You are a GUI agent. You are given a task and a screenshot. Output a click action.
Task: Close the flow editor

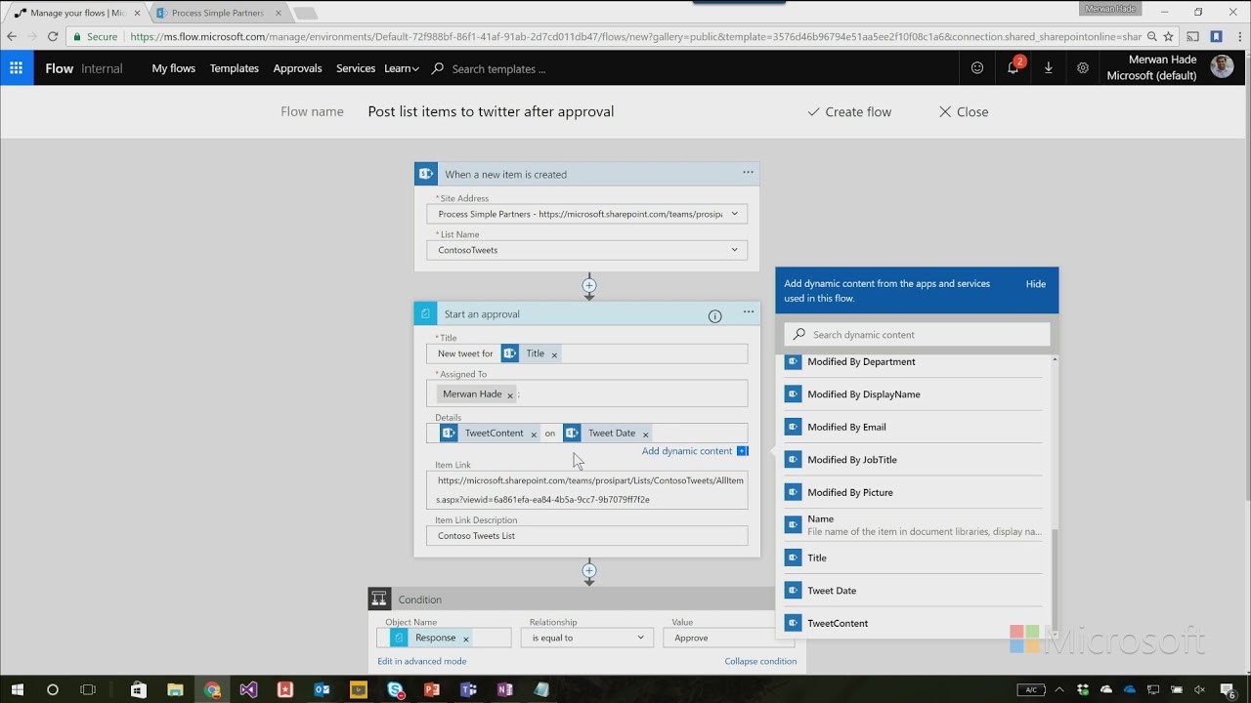click(x=964, y=112)
